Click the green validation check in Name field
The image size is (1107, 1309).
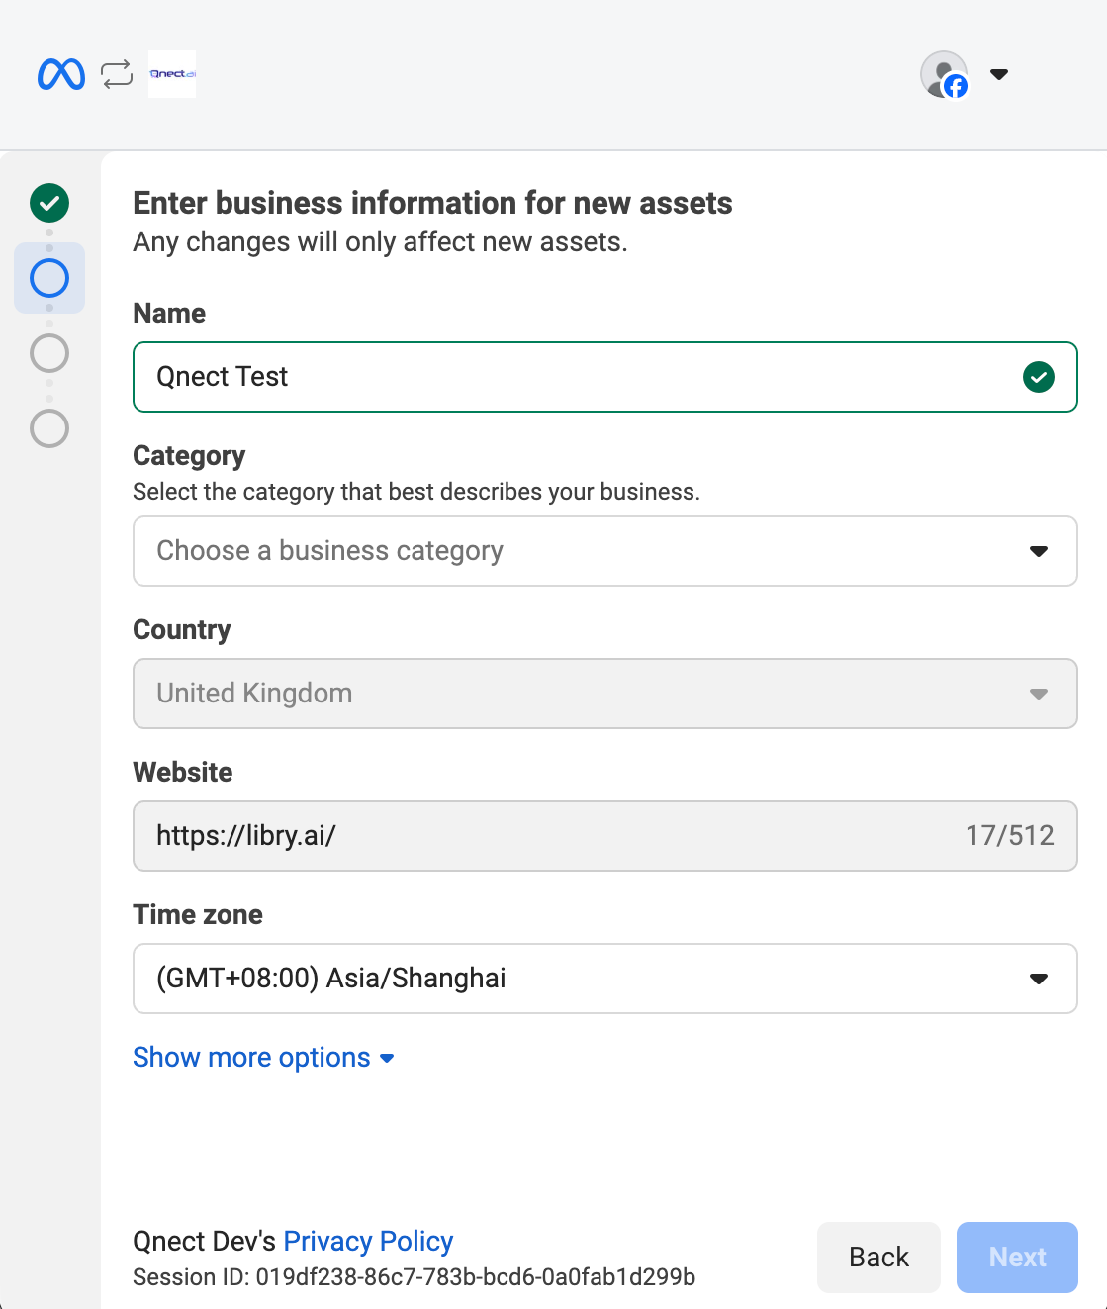(x=1039, y=377)
